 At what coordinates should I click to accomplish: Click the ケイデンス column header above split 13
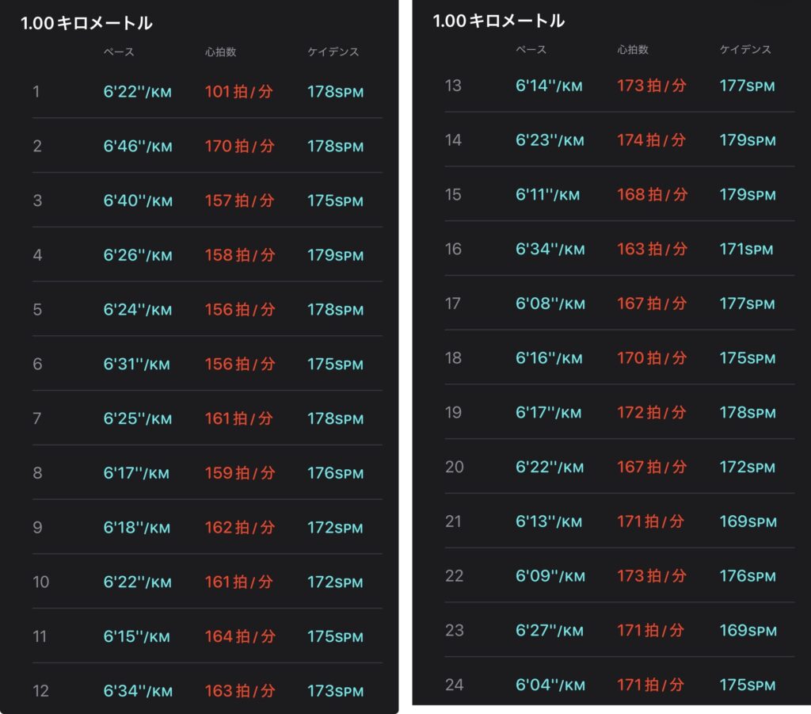[745, 50]
